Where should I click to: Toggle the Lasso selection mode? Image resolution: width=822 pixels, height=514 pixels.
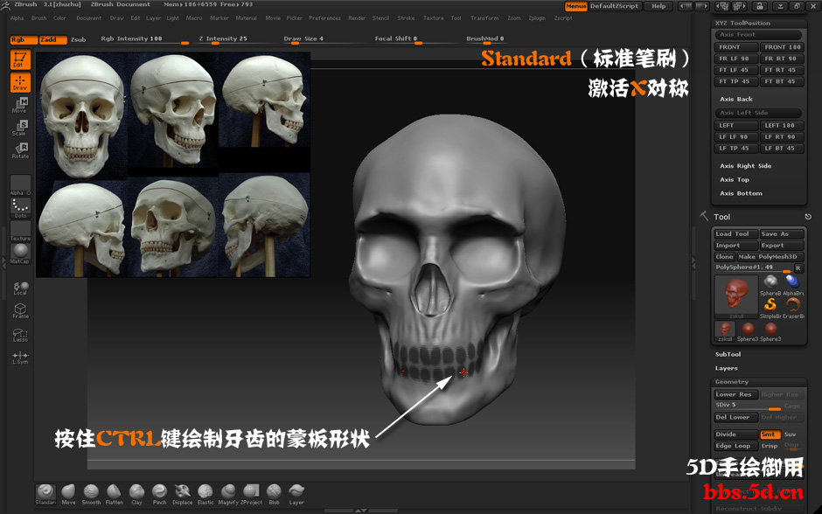click(x=20, y=335)
